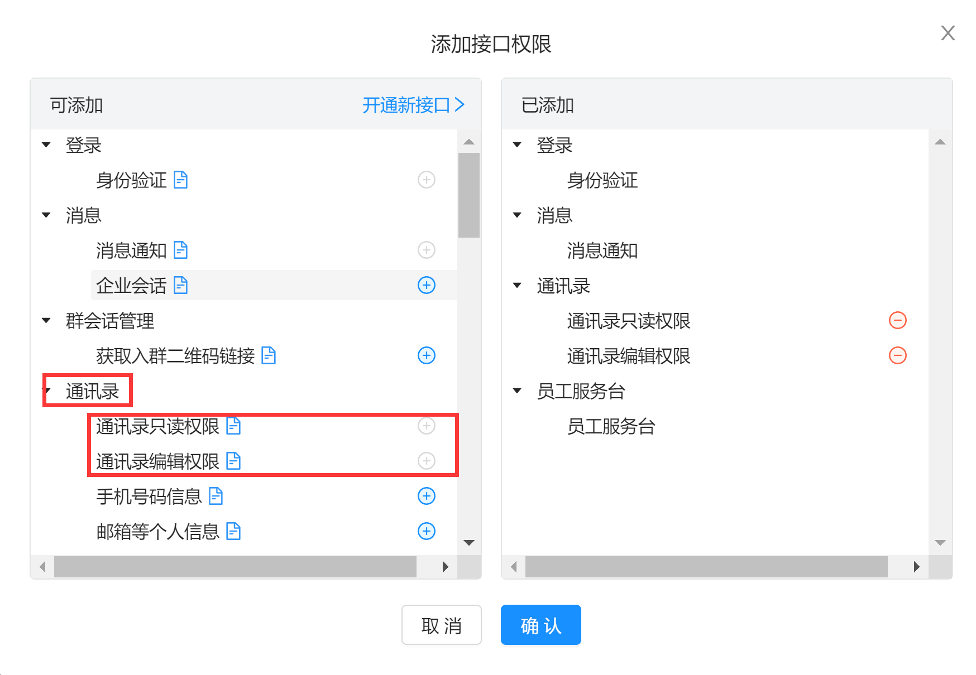Click plus icon beside 手机号码信息
This screenshot has width=976, height=675.
427,496
